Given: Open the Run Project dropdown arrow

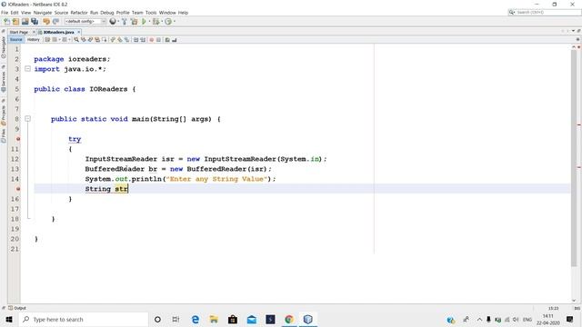Looking at the screenshot, I should point(149,22).
